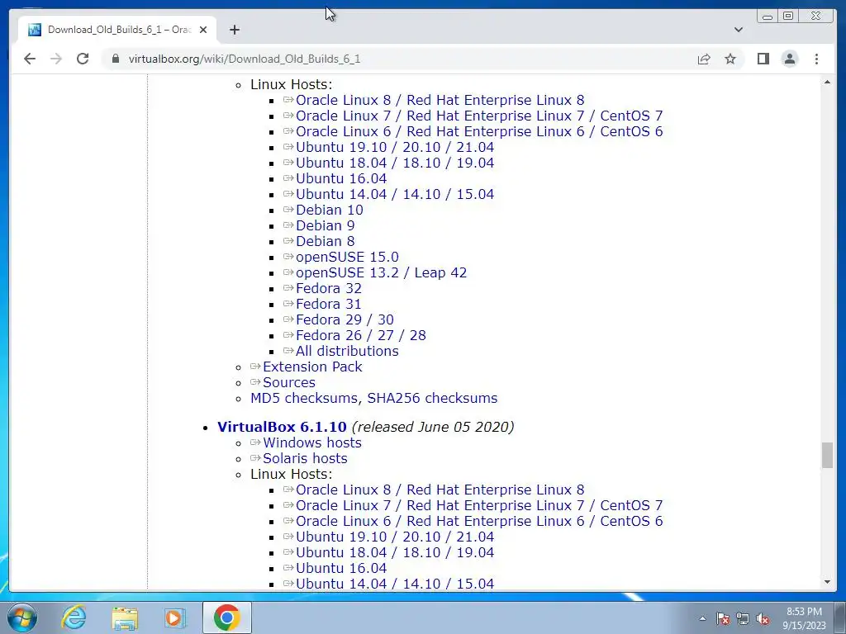Open the Extension Pack link
Screen dimensions: 846x634
point(312,367)
